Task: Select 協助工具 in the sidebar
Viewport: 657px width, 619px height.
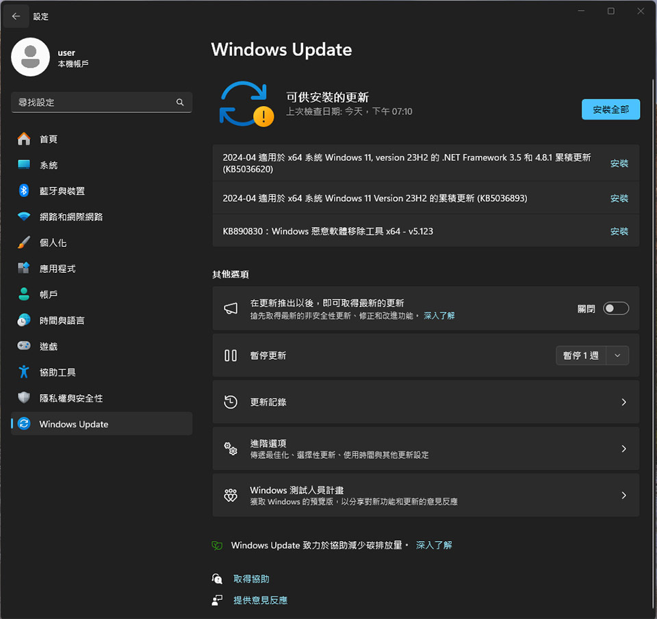Action: [102, 372]
